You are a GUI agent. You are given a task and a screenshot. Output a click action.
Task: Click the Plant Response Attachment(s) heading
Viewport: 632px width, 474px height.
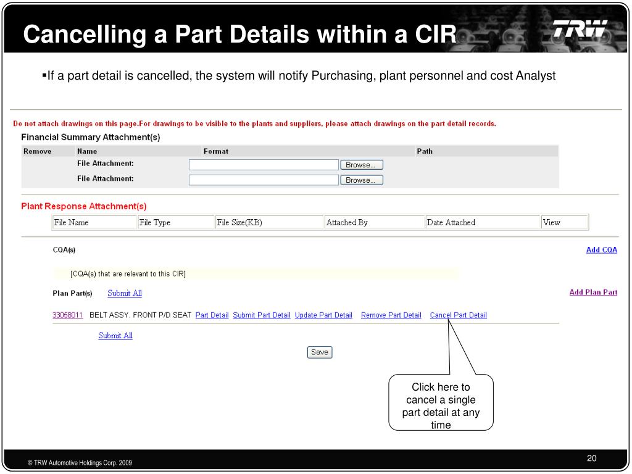tap(84, 206)
